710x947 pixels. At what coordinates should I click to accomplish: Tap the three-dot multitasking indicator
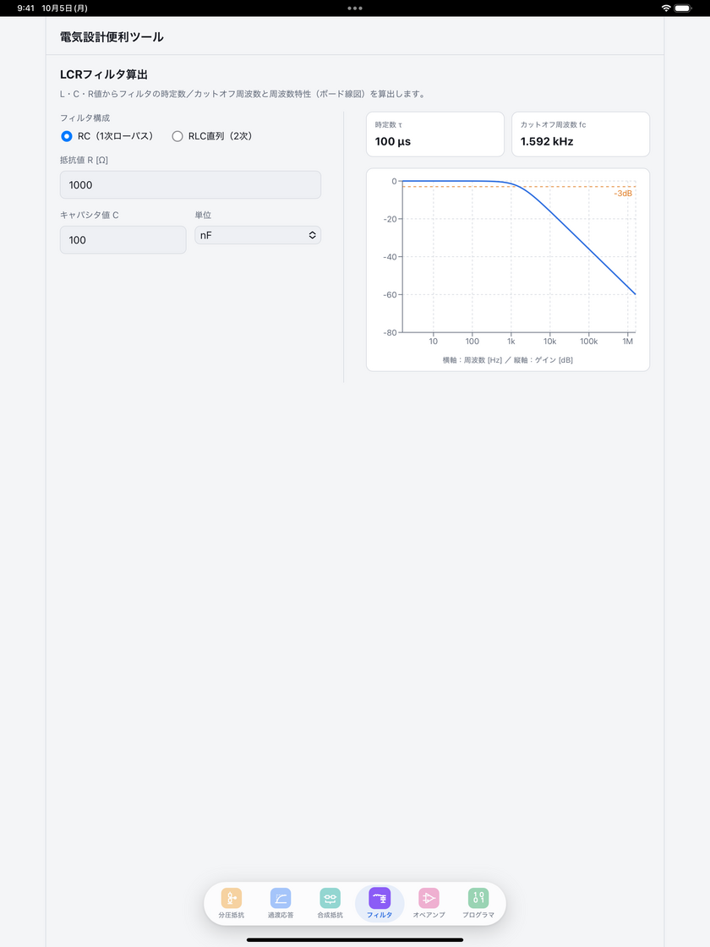point(355,8)
